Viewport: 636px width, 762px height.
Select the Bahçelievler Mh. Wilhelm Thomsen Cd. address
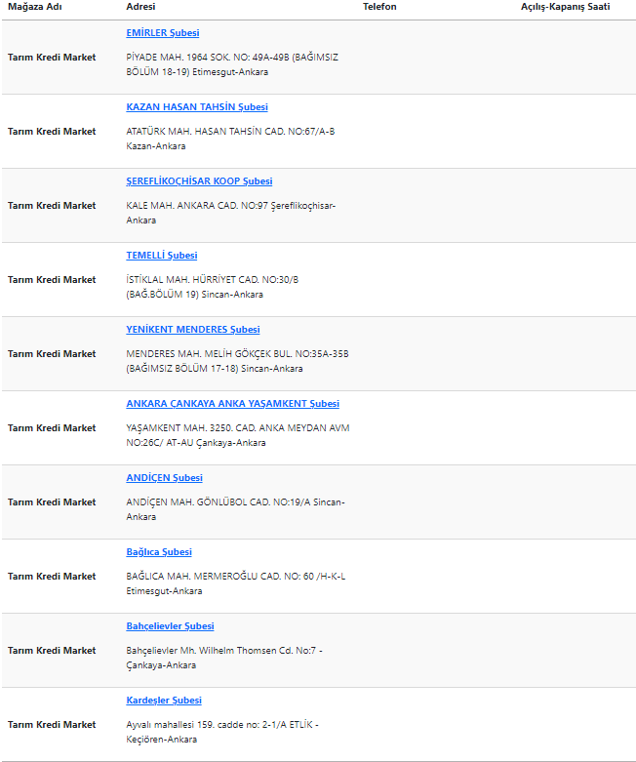[x=224, y=658]
